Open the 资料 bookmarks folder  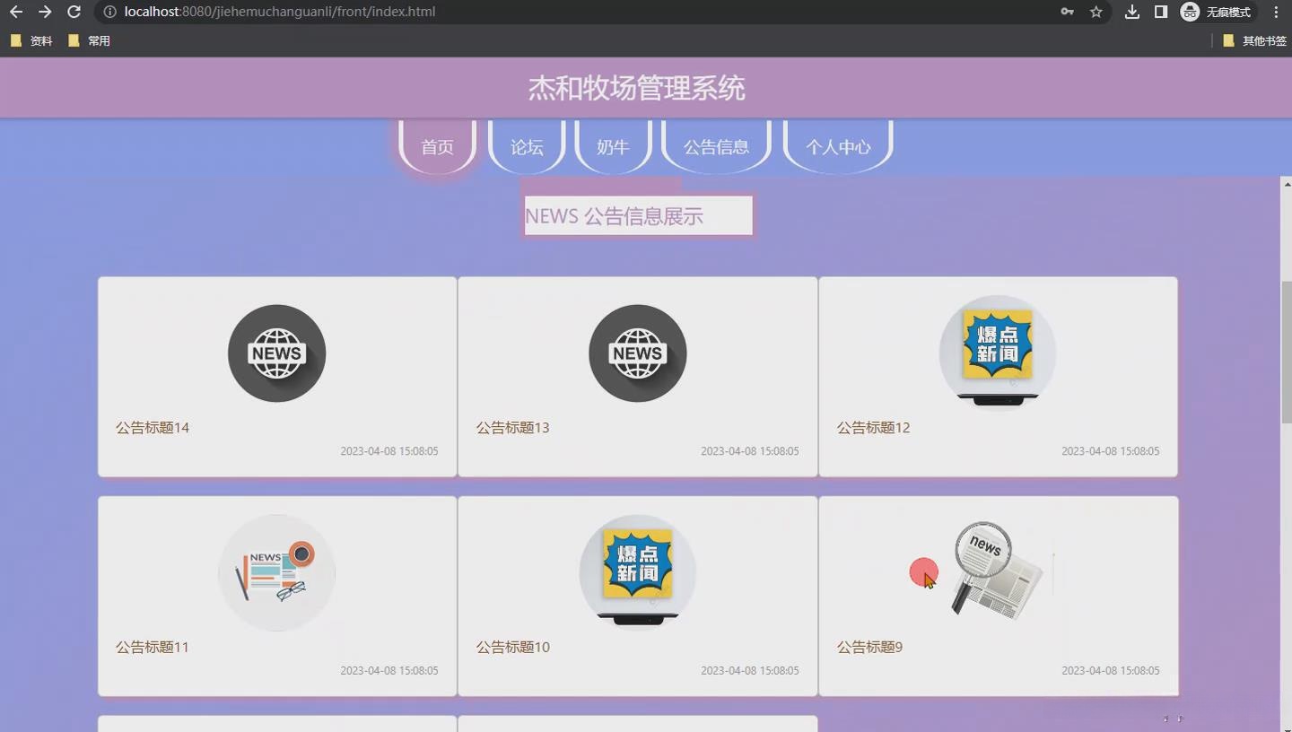pos(31,40)
